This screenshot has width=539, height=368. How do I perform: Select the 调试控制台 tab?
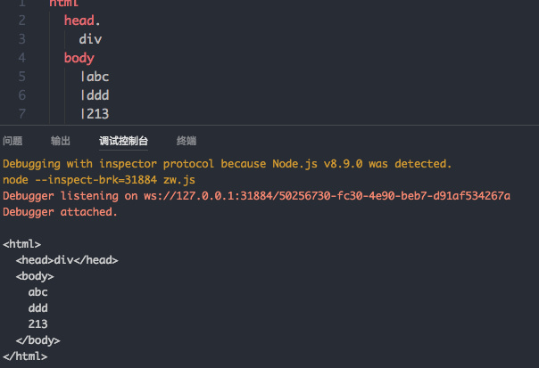click(123, 141)
